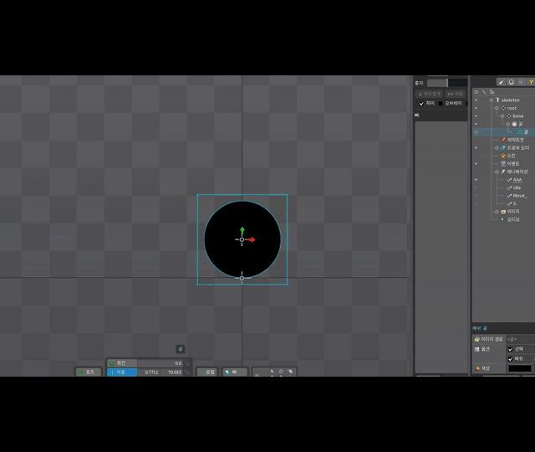Image resolution: width=535 pixels, height=452 pixels.
Task: Click the hierarchy column header icon
Action: pyautogui.click(x=492, y=91)
